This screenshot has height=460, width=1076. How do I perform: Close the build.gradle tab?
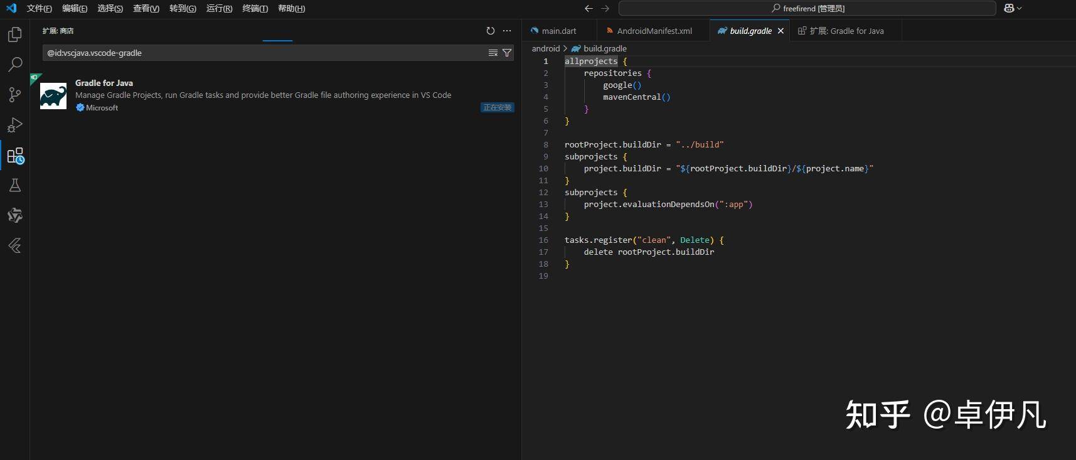pyautogui.click(x=780, y=31)
